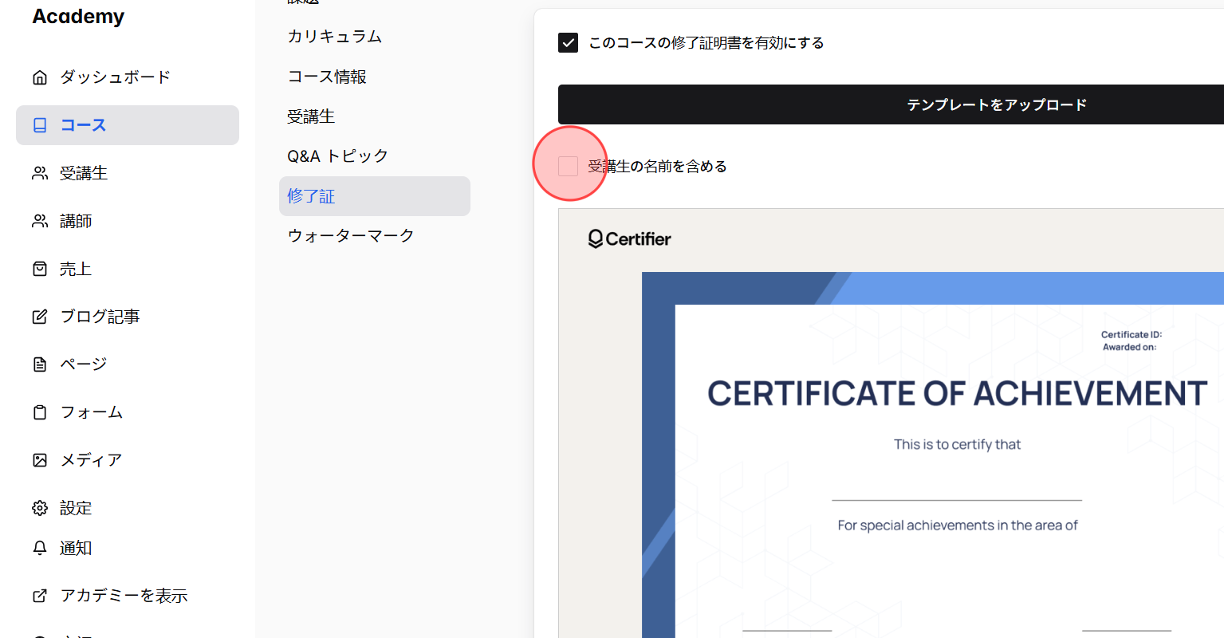Open the Q&A トピック page

(x=337, y=156)
